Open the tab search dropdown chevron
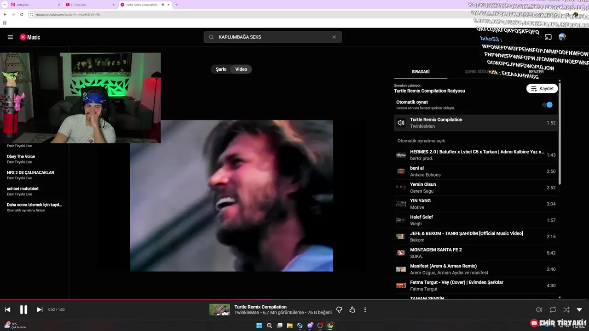The image size is (589, 331). coord(4,5)
